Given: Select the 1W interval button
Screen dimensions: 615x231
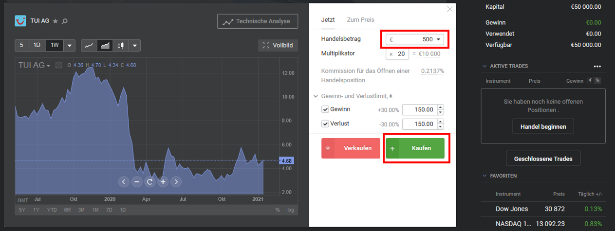Looking at the screenshot, I should (55, 45).
